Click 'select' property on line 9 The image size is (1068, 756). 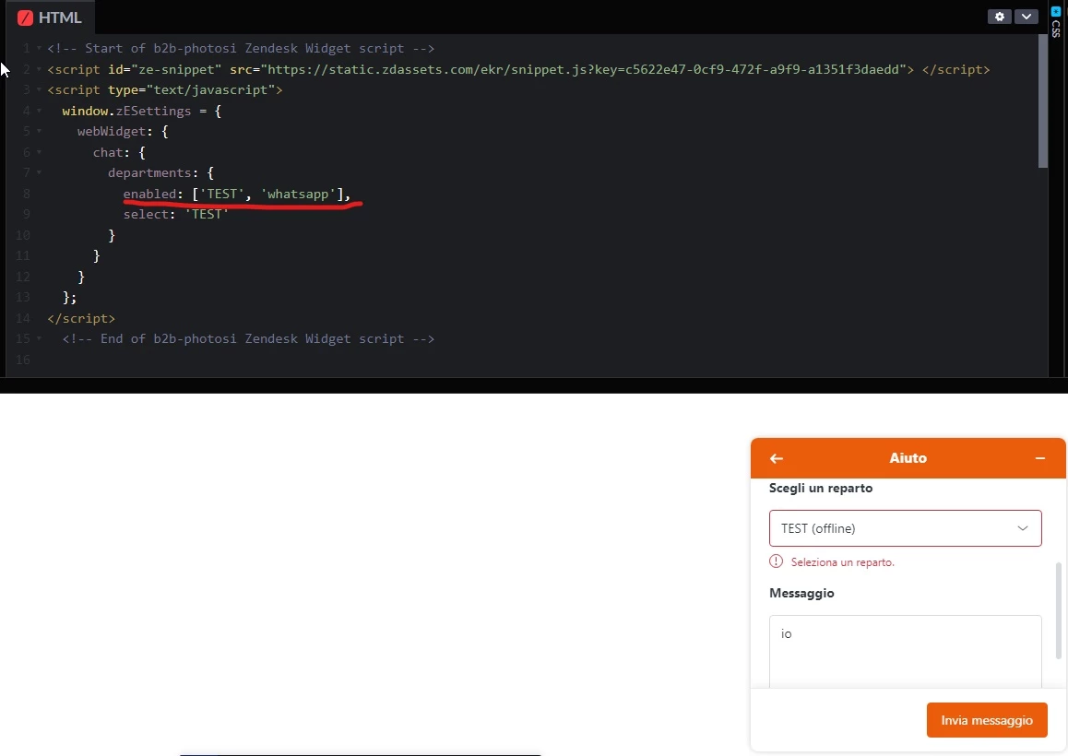[146, 214]
